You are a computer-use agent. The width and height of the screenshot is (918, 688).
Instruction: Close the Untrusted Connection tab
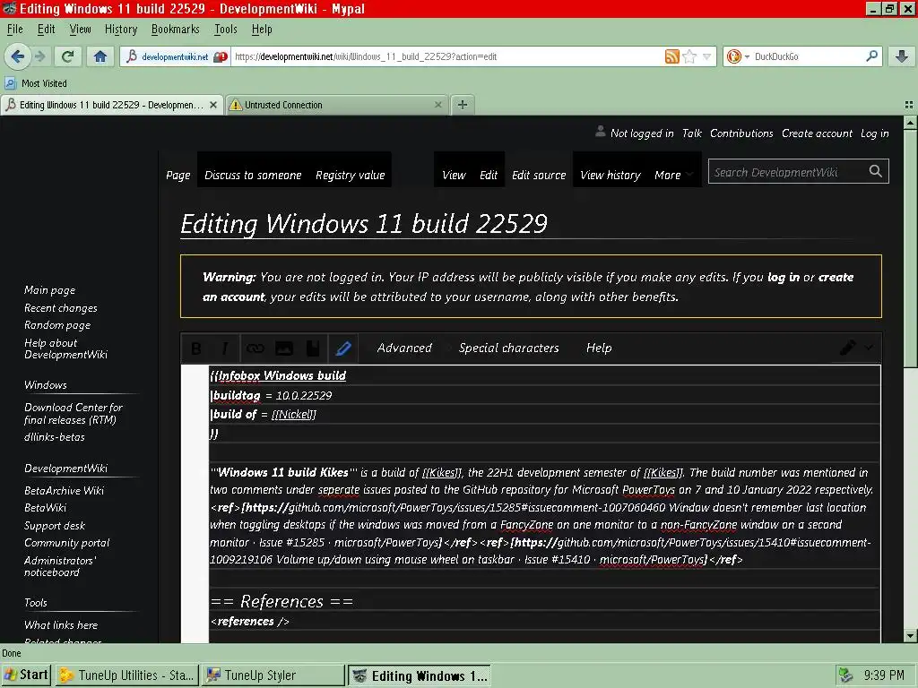point(437,105)
